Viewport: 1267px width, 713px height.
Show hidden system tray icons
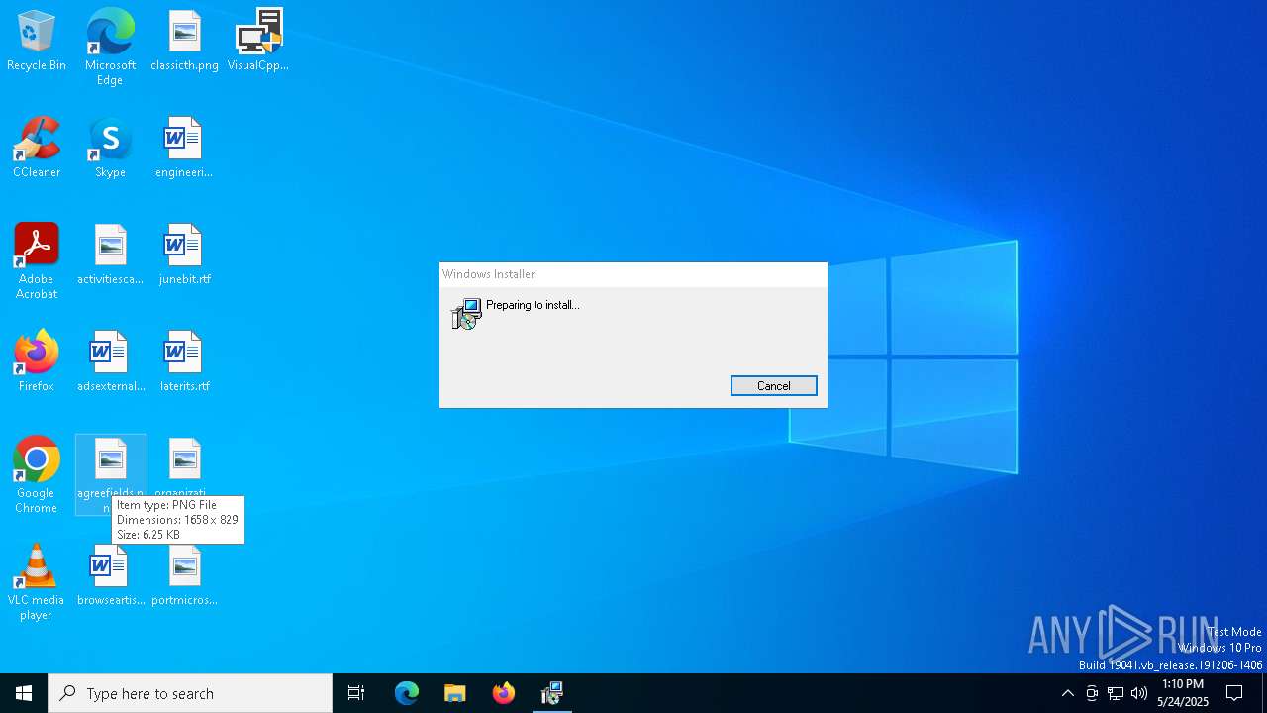[x=1067, y=693]
